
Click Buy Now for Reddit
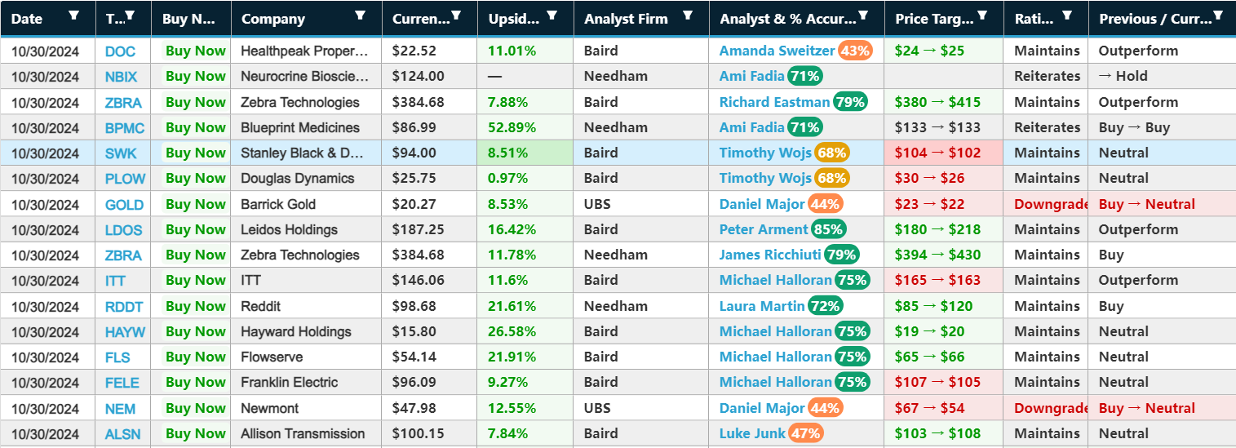click(x=196, y=306)
